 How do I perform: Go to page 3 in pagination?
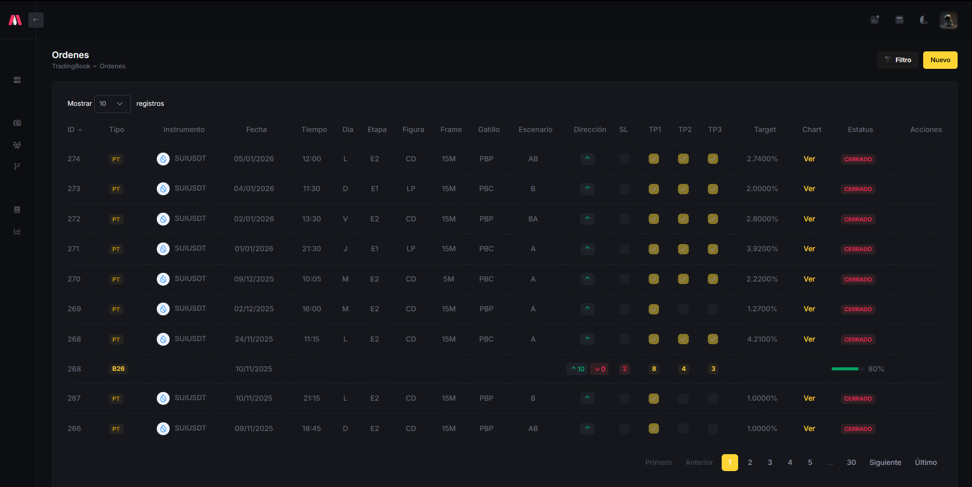click(x=769, y=462)
